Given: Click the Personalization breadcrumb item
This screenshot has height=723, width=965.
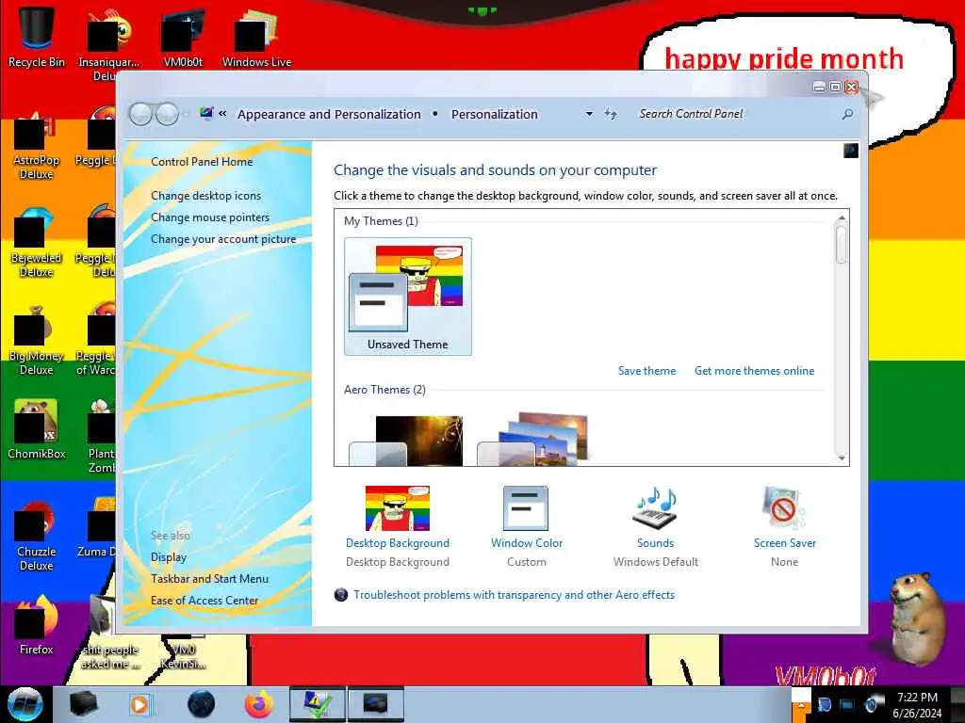Looking at the screenshot, I should (x=494, y=114).
